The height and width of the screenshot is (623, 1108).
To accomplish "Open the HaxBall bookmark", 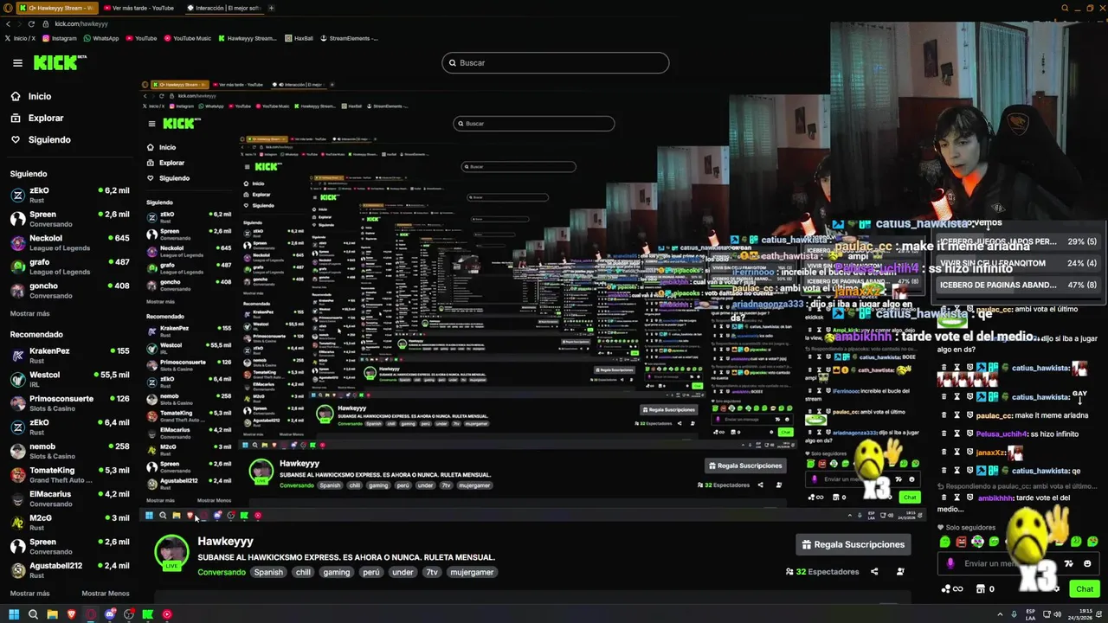I will point(299,38).
